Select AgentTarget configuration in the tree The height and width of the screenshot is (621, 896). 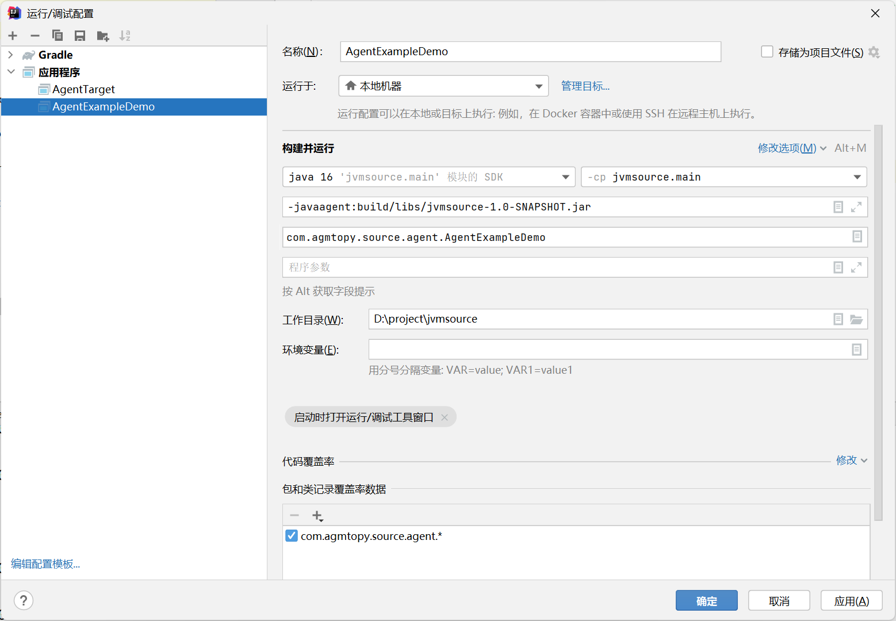[x=83, y=89]
